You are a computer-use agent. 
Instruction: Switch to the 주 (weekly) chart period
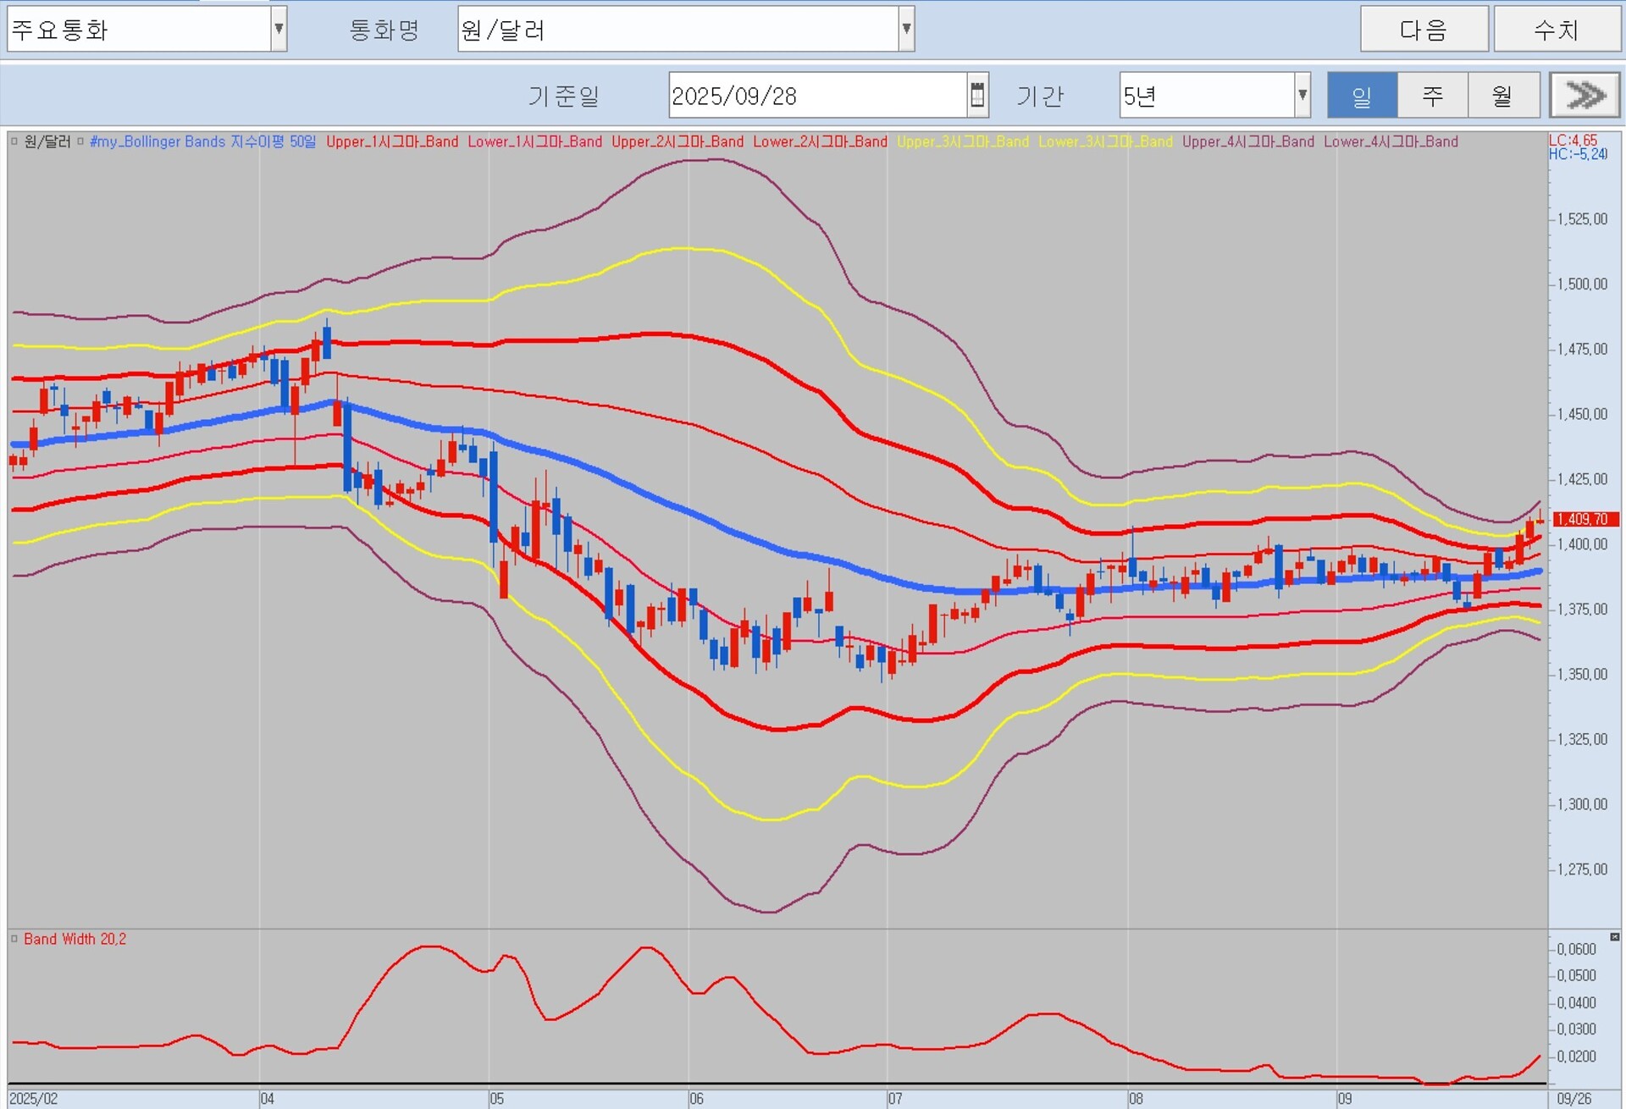point(1432,95)
